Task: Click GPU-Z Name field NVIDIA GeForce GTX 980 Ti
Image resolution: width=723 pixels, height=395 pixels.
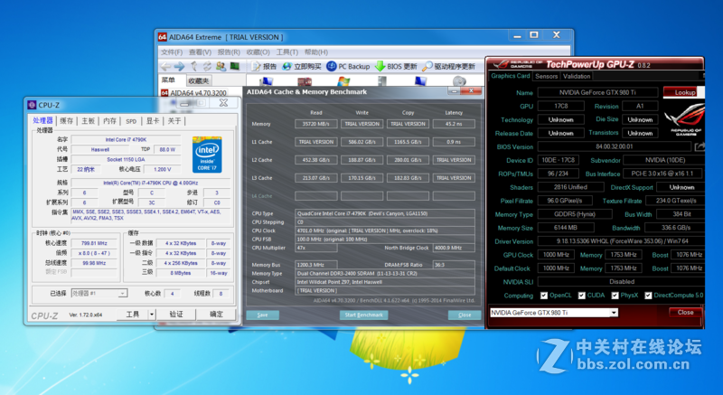Action: point(597,92)
